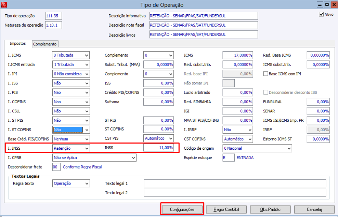Click the Texto legal 2 field
338x217 pixels.
point(235,193)
